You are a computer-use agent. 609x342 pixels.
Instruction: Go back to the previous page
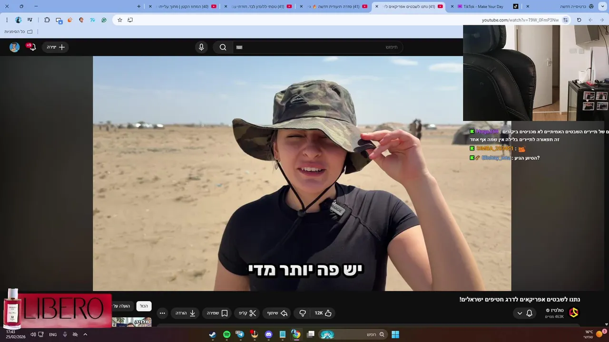pyautogui.click(x=602, y=20)
